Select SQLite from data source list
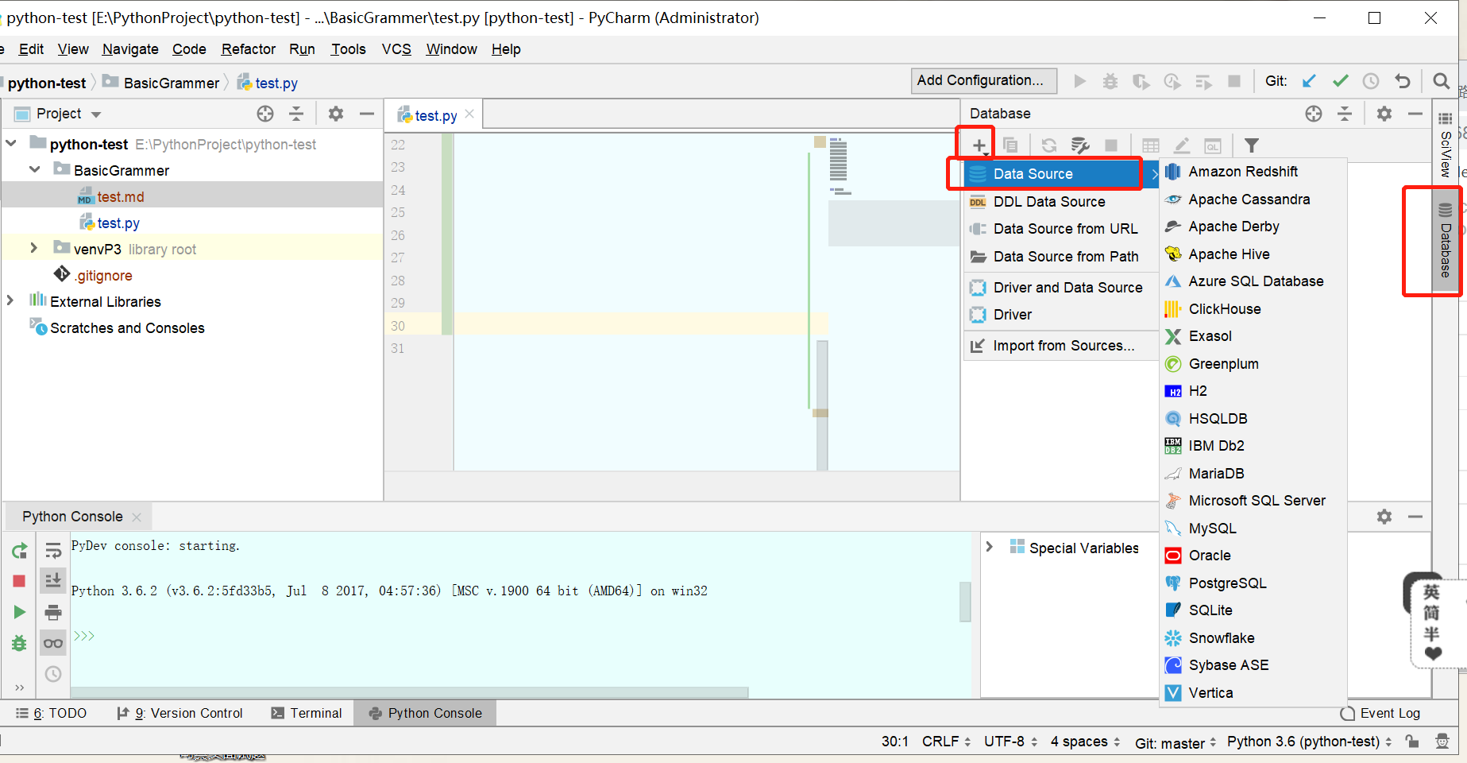 coord(1253,610)
